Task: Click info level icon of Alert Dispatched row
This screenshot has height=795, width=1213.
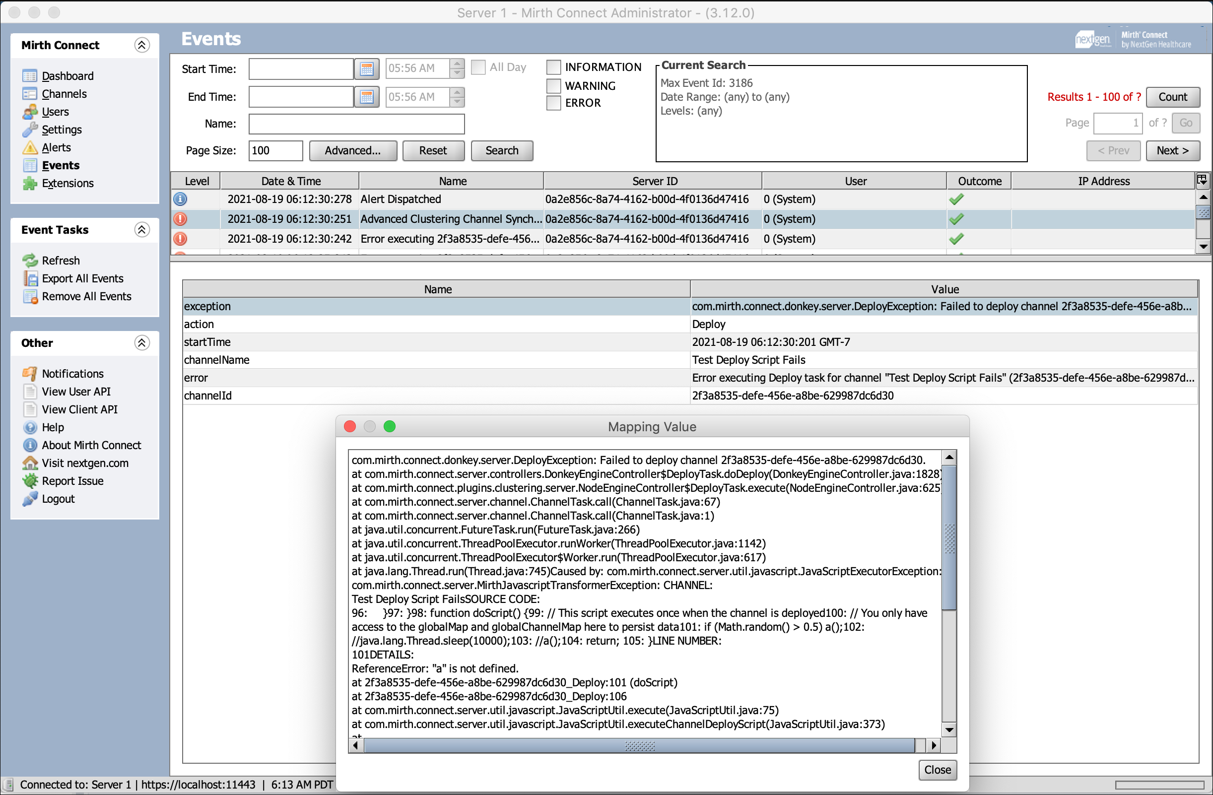Action: (x=180, y=199)
